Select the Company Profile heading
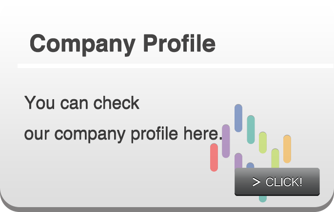The width and height of the screenshot is (334, 212). point(123,44)
